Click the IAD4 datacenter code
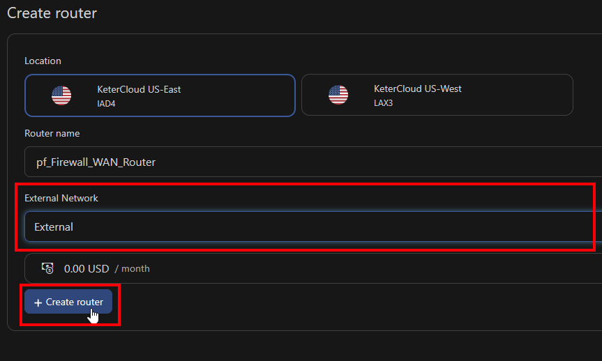Screen dimensions: 602x361 pos(106,104)
